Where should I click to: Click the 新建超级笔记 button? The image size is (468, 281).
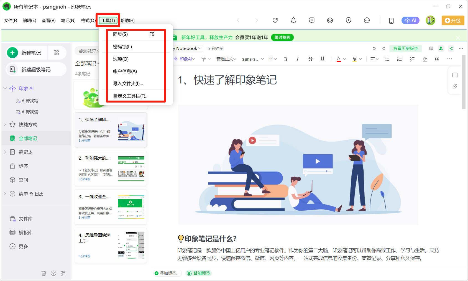pyautogui.click(x=36, y=69)
